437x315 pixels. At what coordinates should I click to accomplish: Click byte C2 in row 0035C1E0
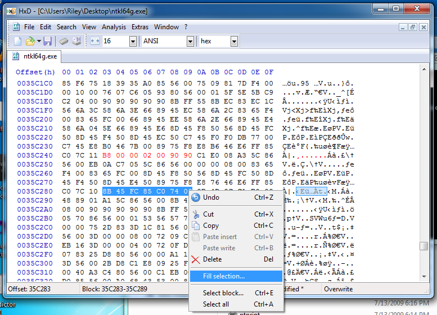pyautogui.click(x=66, y=101)
